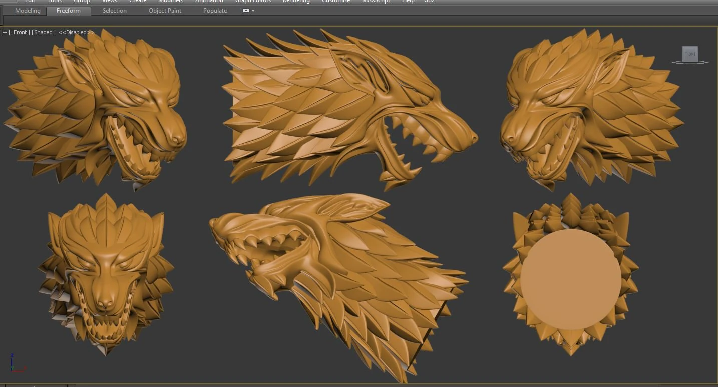Open the viewport general menu via [+]

tap(6, 32)
